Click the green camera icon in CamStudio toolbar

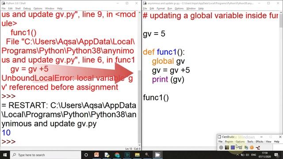[246, 148]
